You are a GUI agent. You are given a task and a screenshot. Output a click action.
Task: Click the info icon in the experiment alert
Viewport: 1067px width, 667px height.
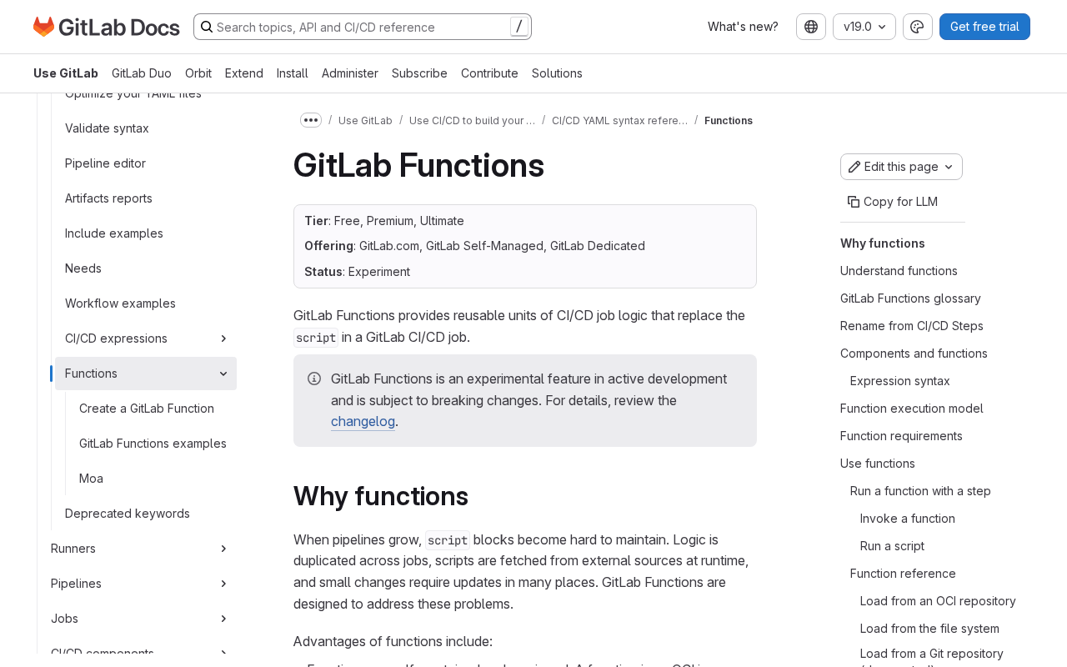click(314, 379)
